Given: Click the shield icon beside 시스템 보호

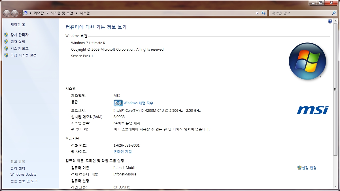Looking at the screenshot, I should [x=6, y=48].
